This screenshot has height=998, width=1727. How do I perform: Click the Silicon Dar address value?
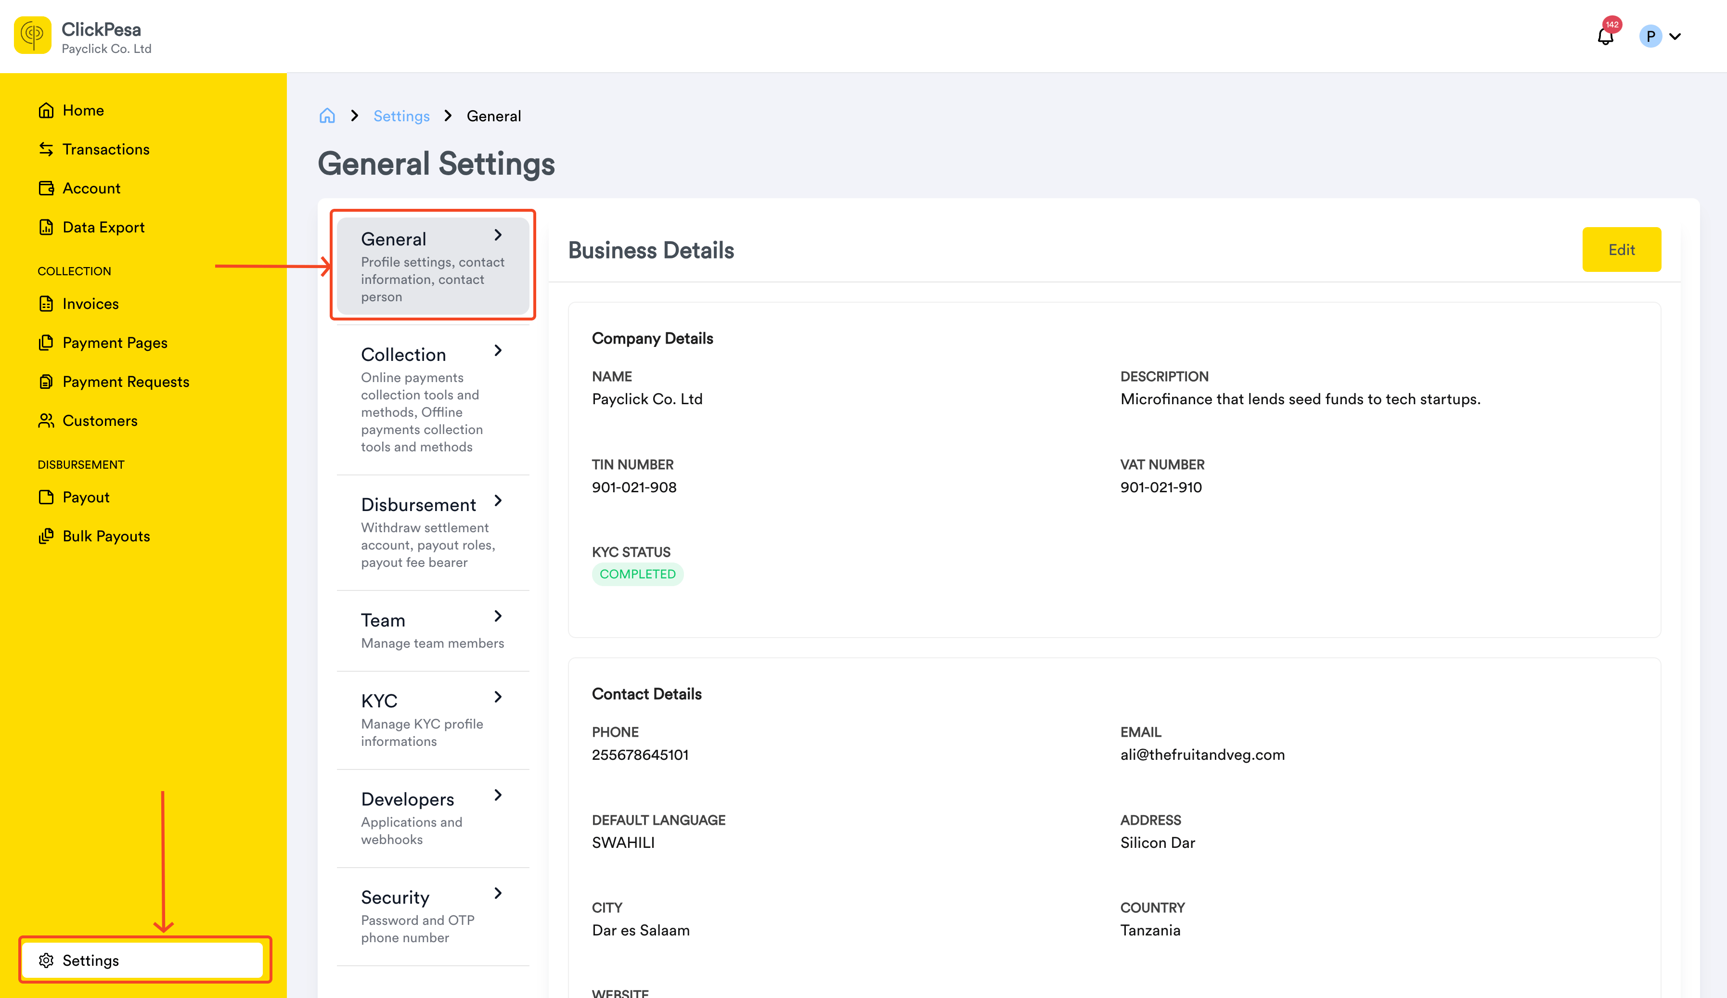coord(1158,843)
